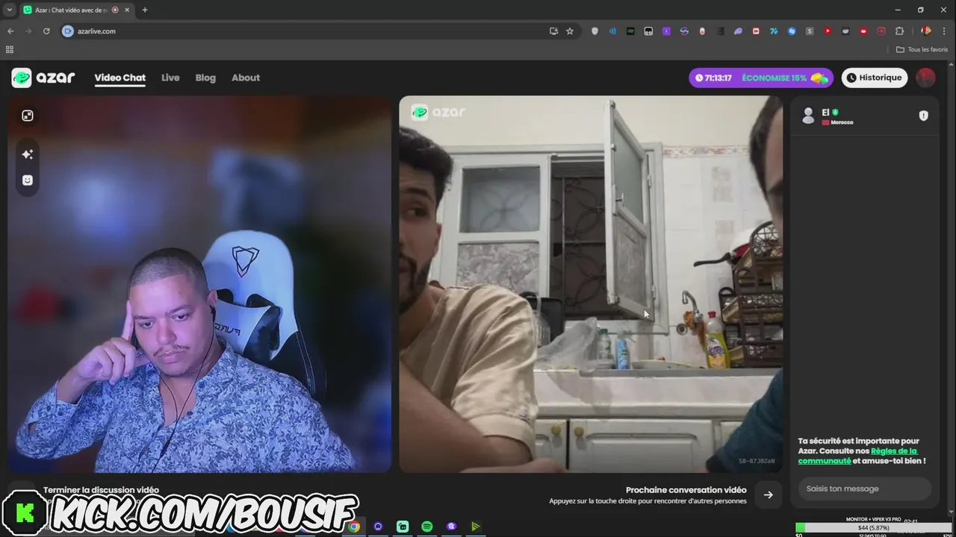
Task: Click the red YouTube extension icon
Action: (828, 31)
